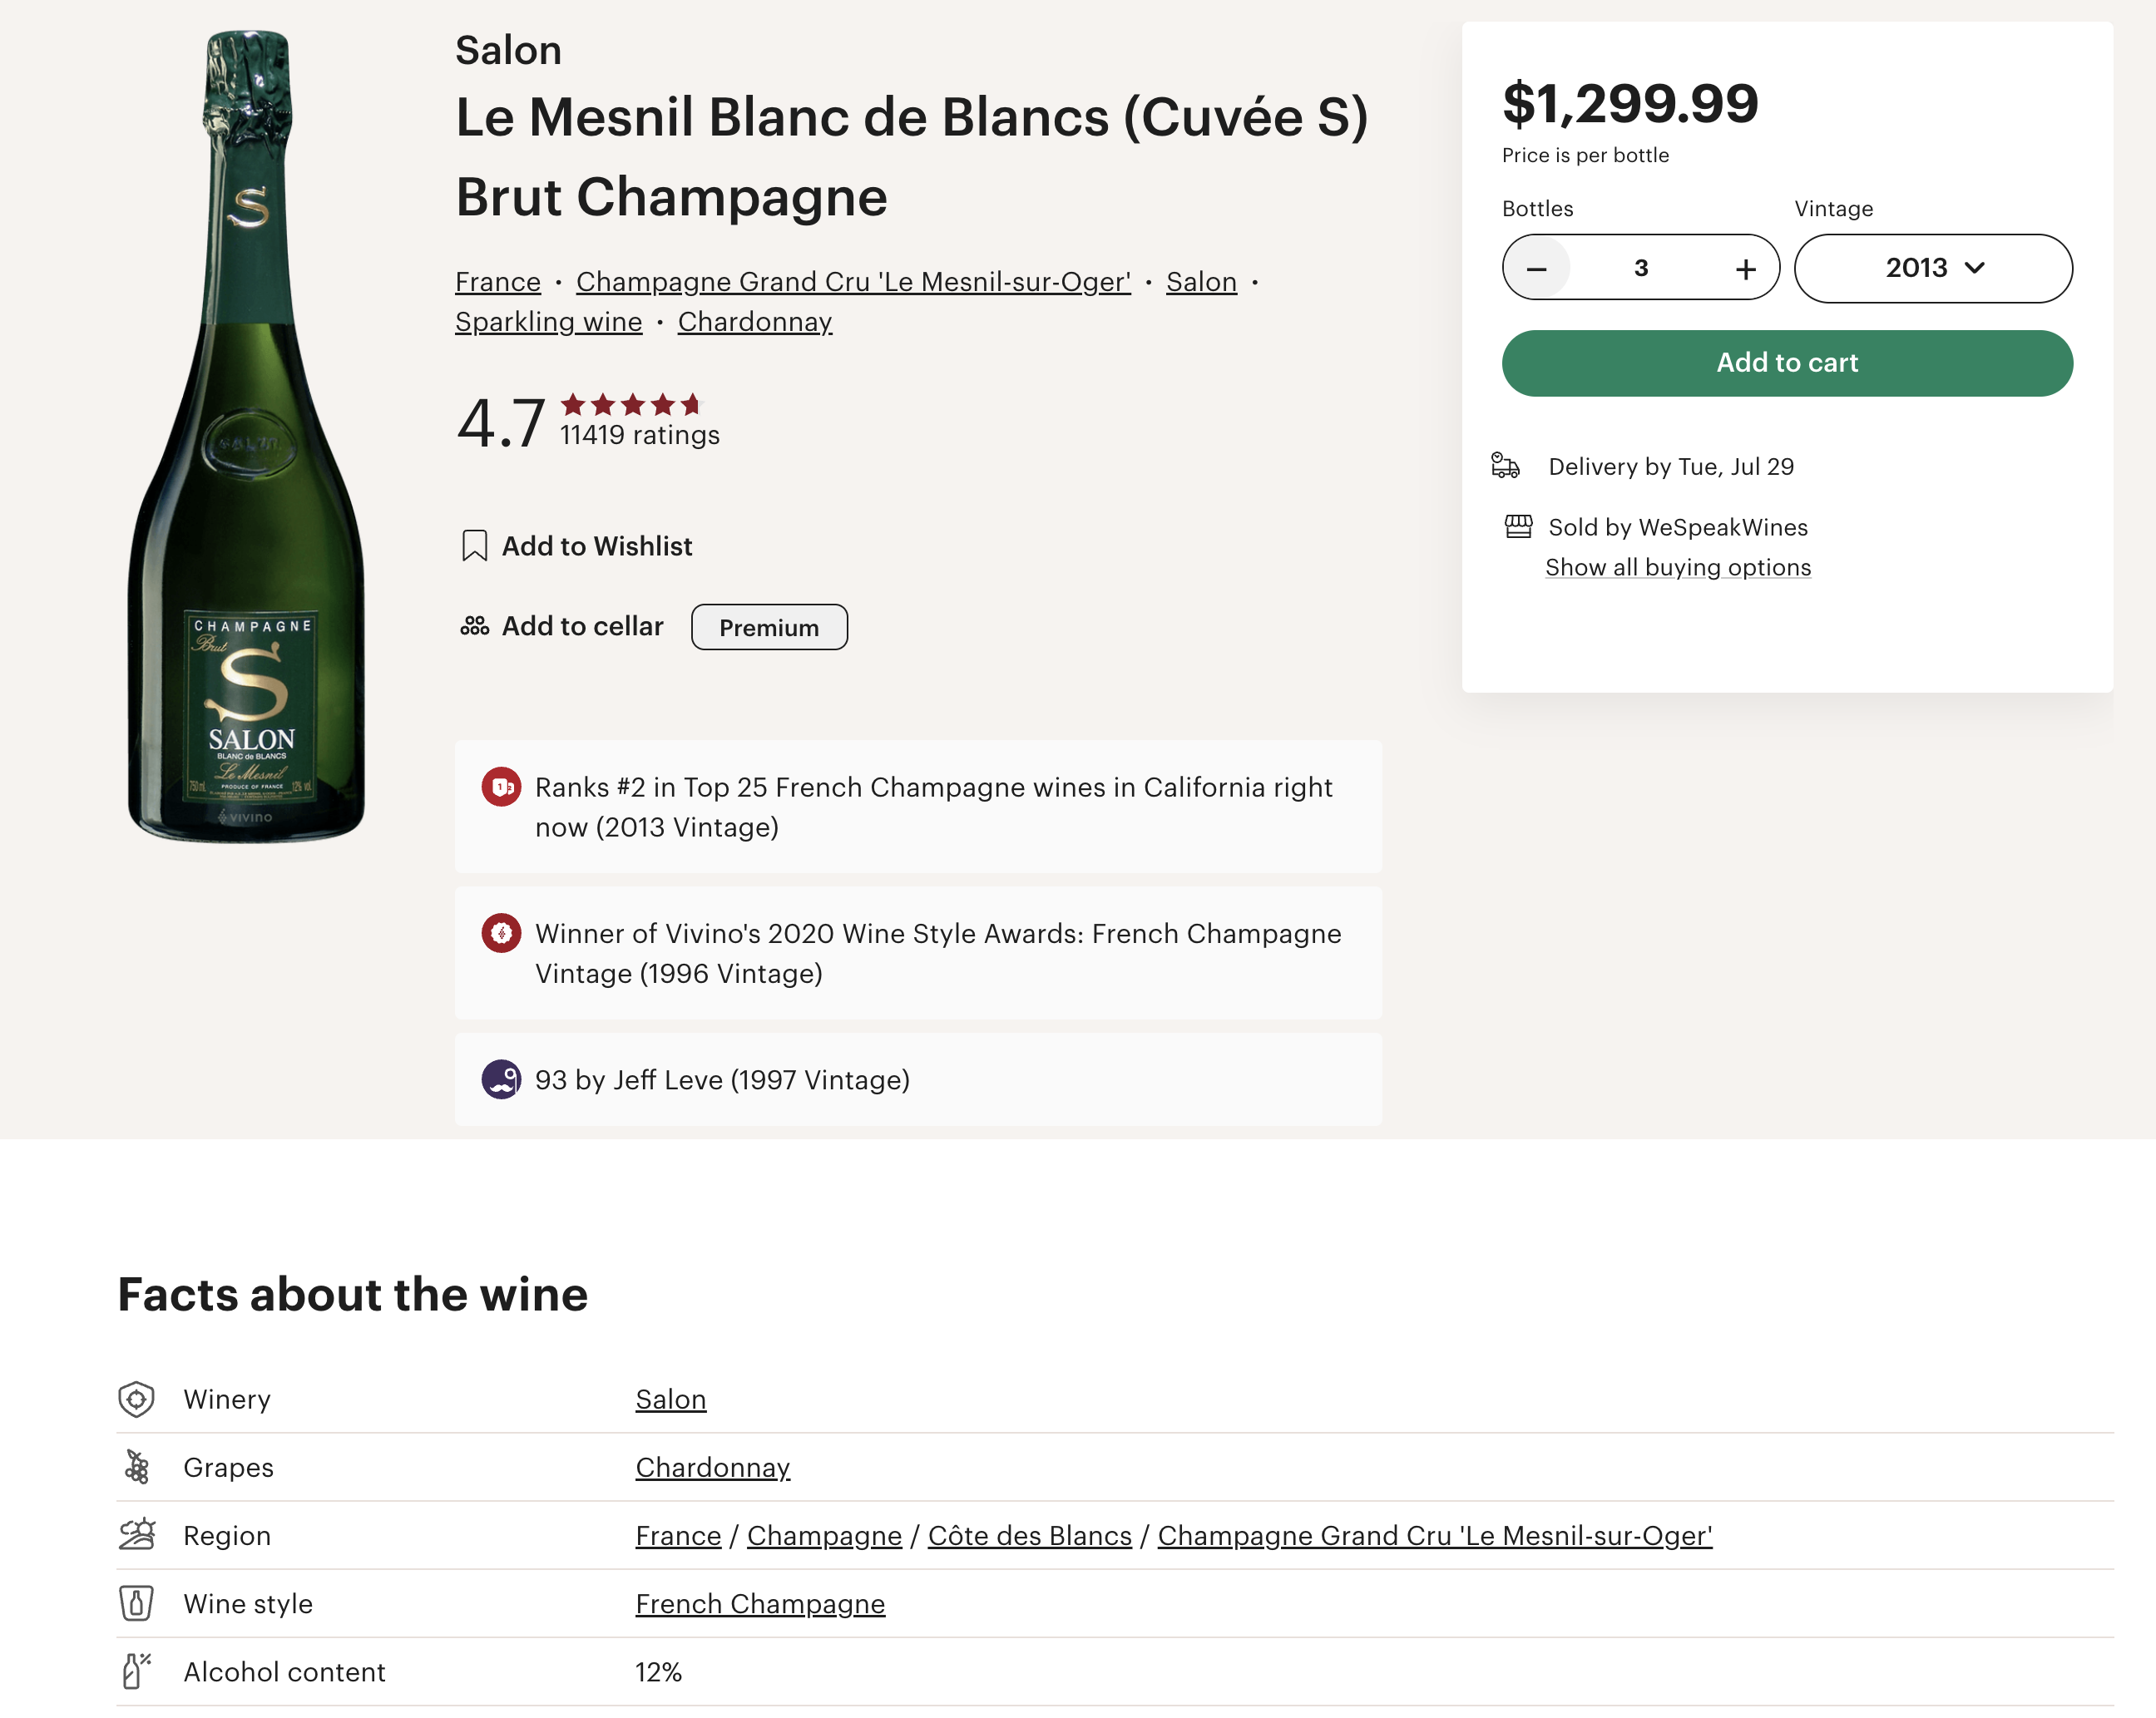Open the Vintage 2013 dropdown
Screen dimensions: 2156x1718
click(1933, 268)
